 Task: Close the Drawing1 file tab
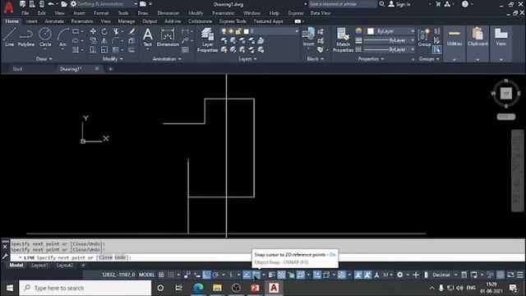tap(97, 68)
